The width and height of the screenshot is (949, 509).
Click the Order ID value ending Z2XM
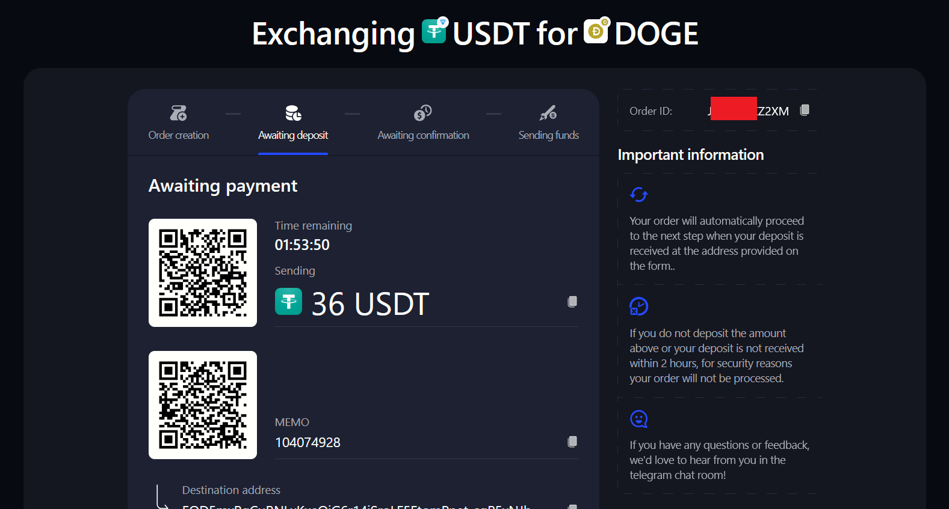749,111
